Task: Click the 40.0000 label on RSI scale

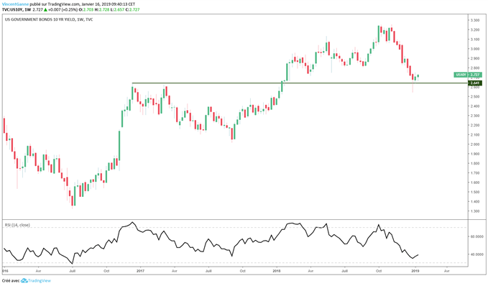Action: pyautogui.click(x=477, y=254)
